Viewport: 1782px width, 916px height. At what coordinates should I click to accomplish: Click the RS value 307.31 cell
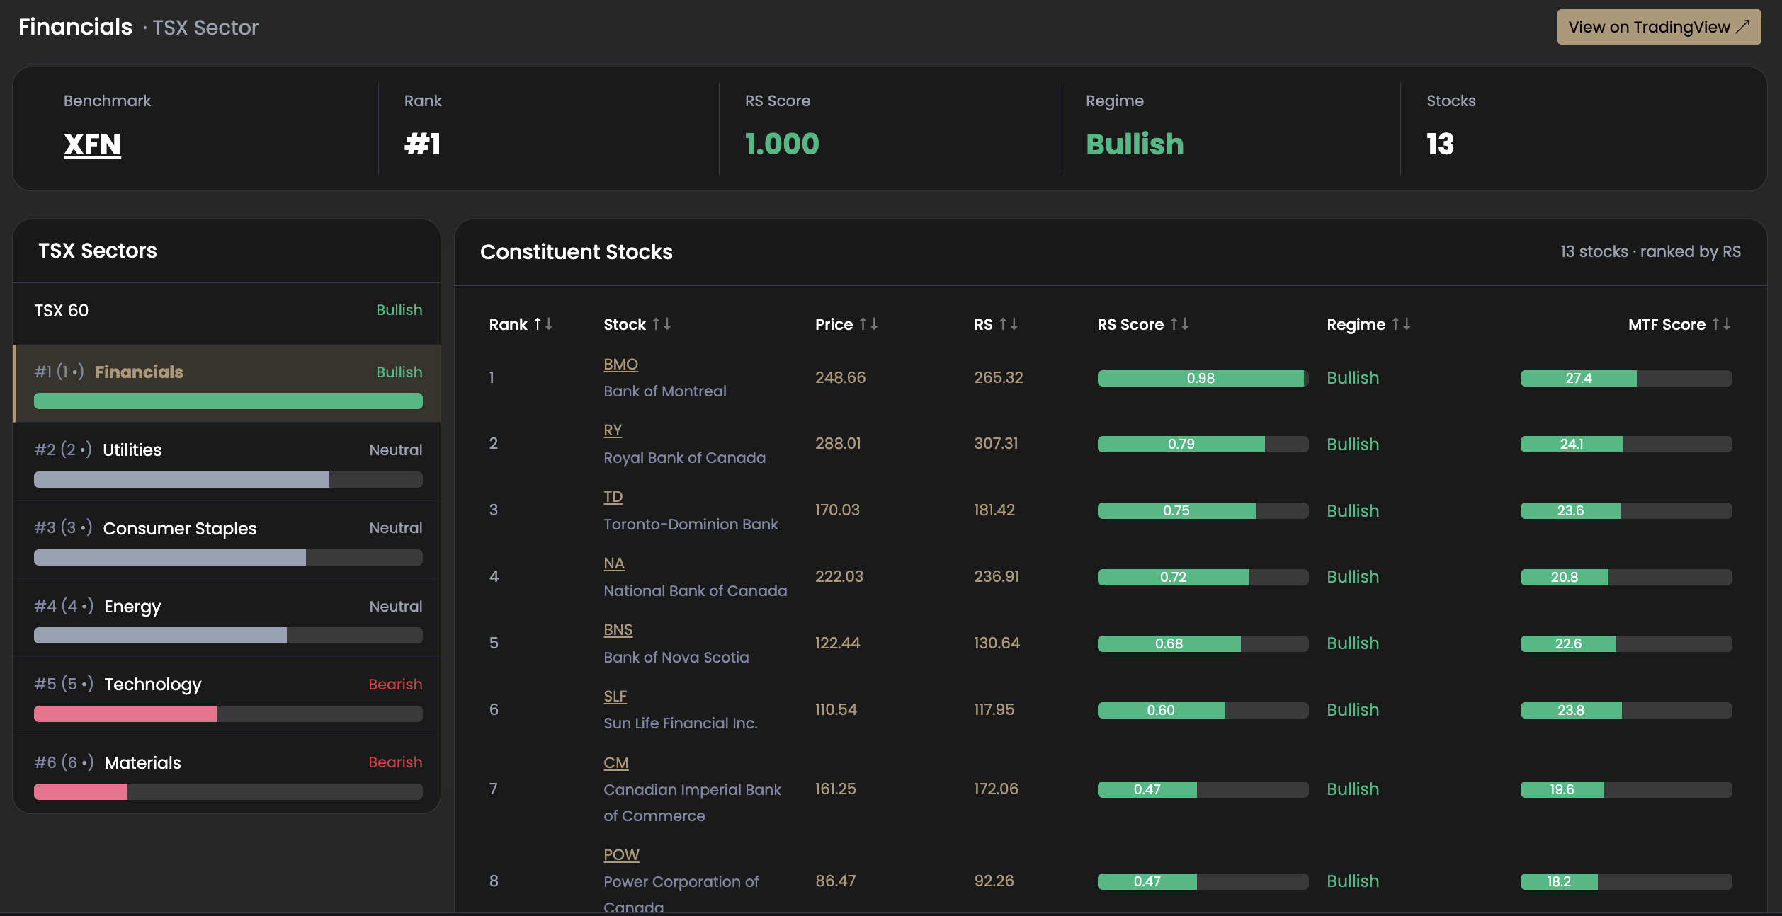pyautogui.click(x=995, y=444)
